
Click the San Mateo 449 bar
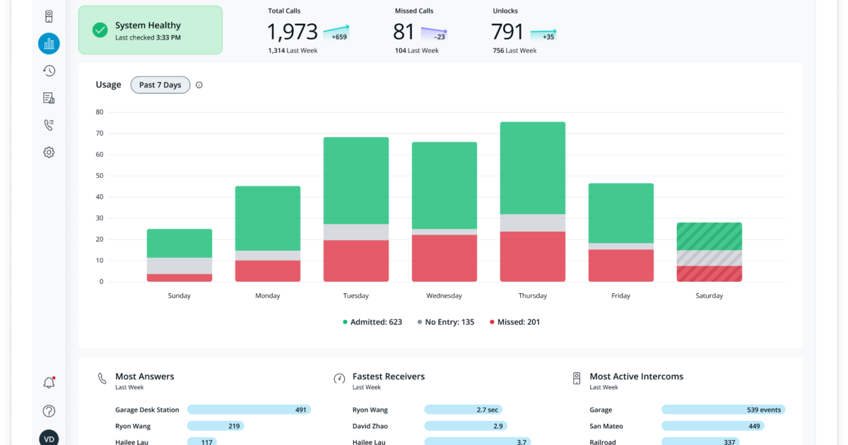pos(713,426)
